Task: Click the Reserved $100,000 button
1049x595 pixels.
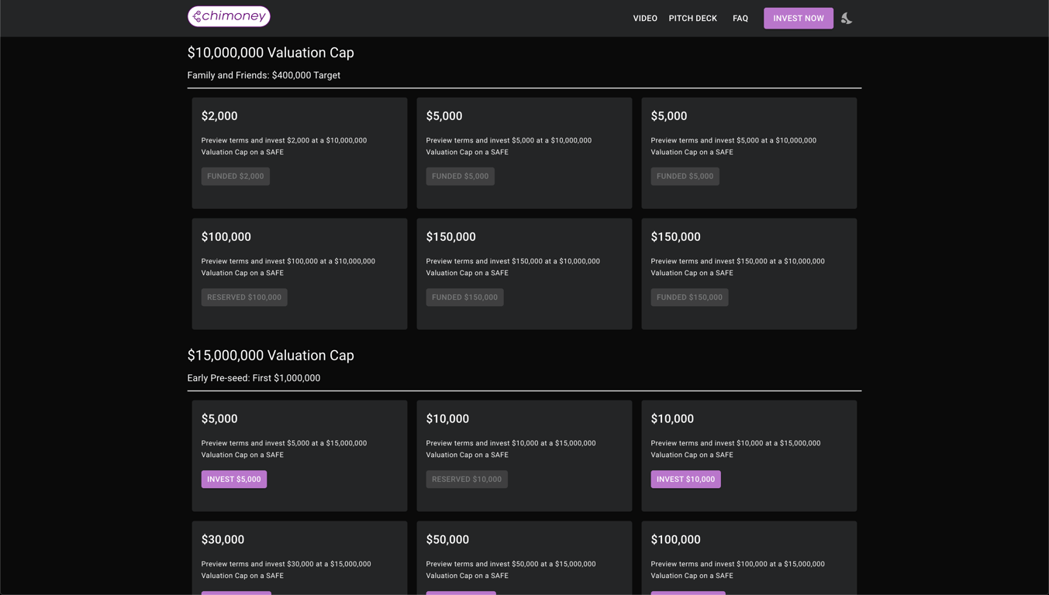Action: (244, 297)
